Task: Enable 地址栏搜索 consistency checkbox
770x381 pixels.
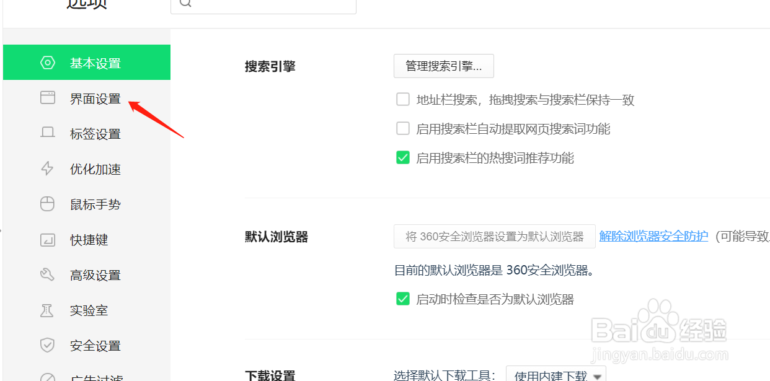Action: [403, 99]
